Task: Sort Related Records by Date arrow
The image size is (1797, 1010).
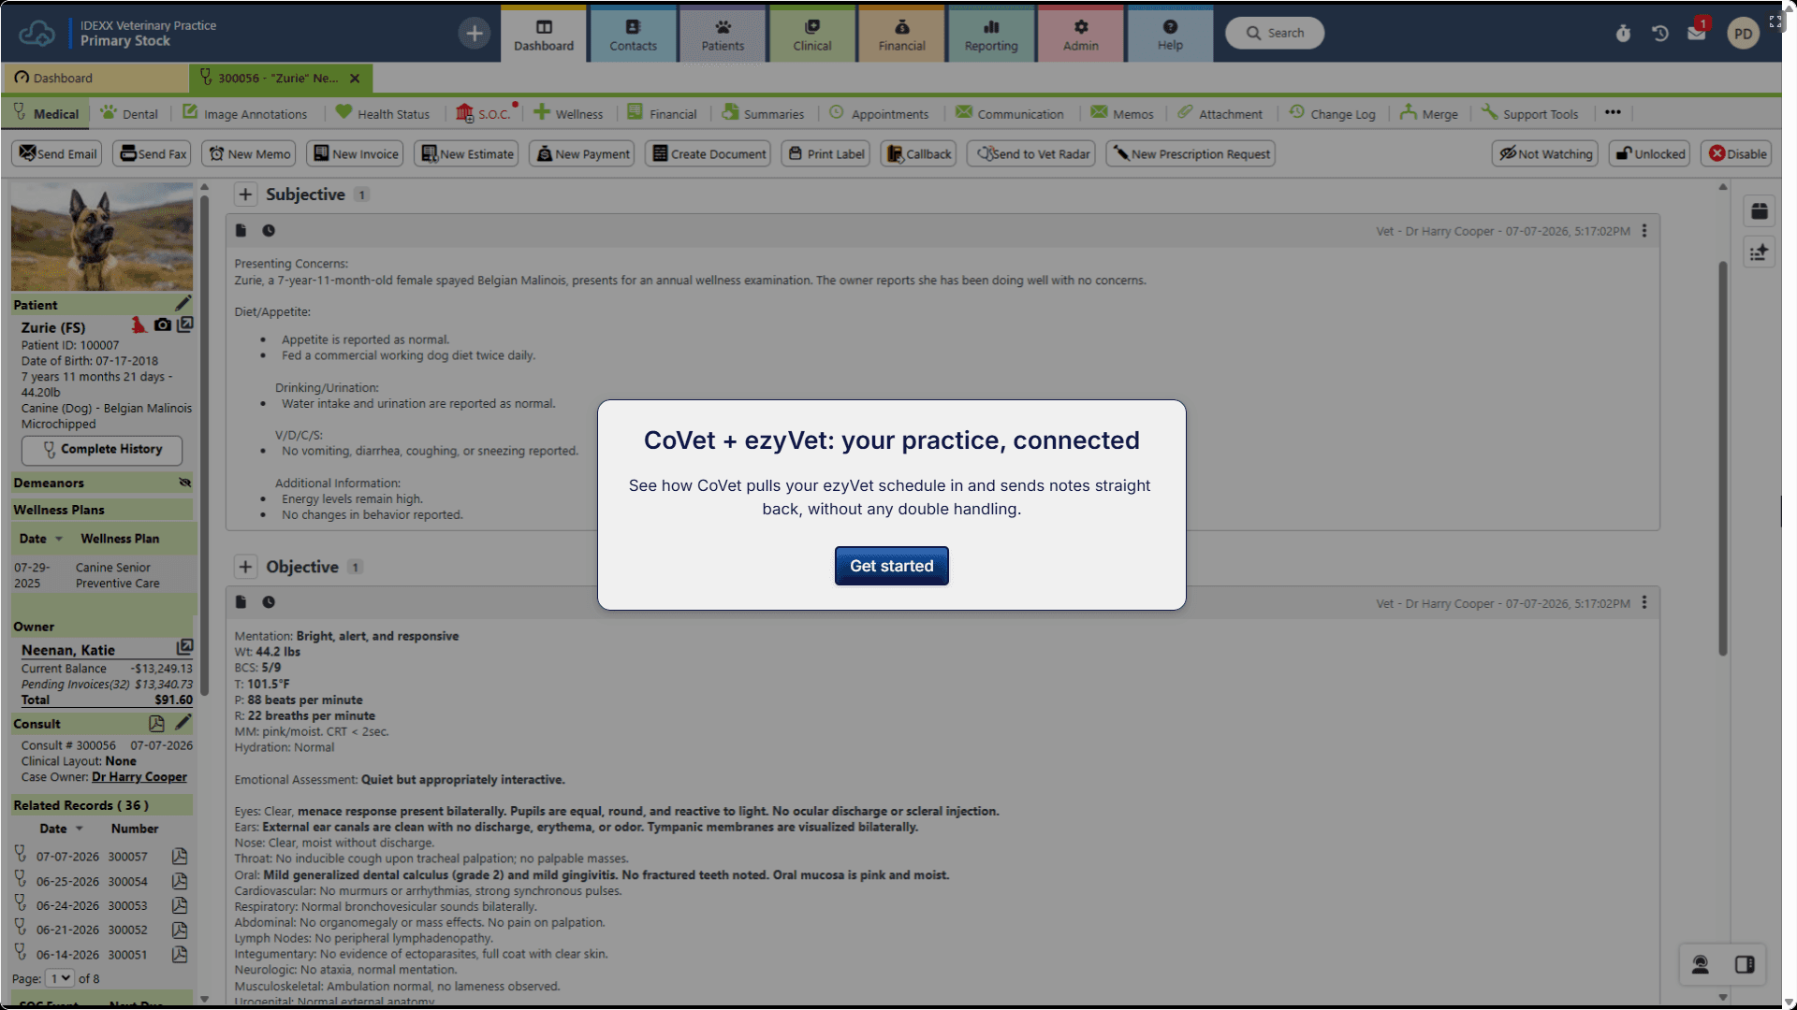Action: point(80,829)
